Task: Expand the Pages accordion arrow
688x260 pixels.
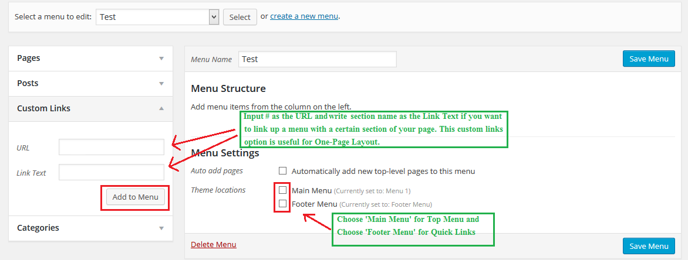Action: coord(161,59)
